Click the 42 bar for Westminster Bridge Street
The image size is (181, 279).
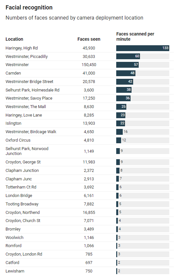click(125, 82)
